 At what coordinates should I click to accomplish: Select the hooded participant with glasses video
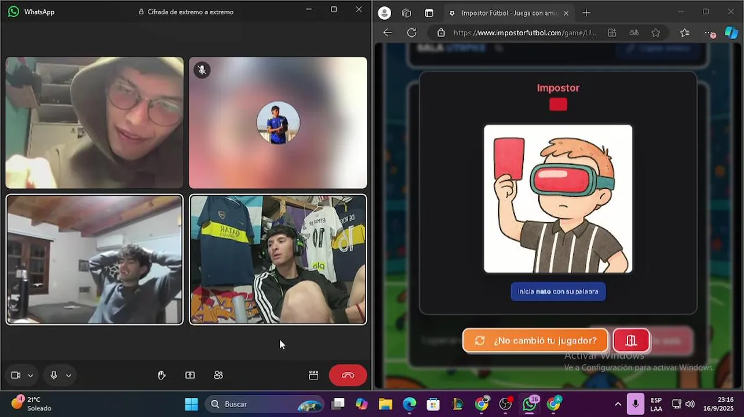[94, 123]
